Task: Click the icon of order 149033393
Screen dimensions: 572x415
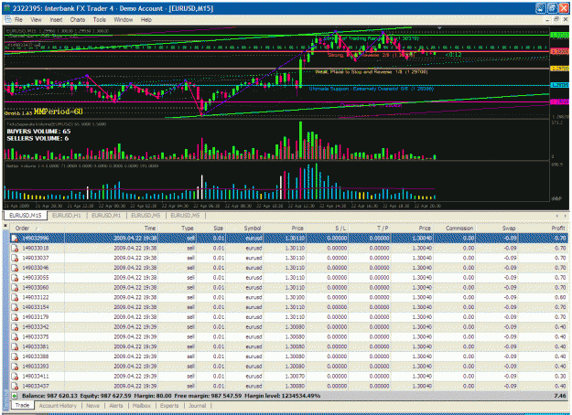Action: click(x=15, y=367)
